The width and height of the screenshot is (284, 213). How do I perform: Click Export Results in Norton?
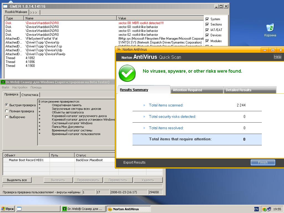click(135, 163)
